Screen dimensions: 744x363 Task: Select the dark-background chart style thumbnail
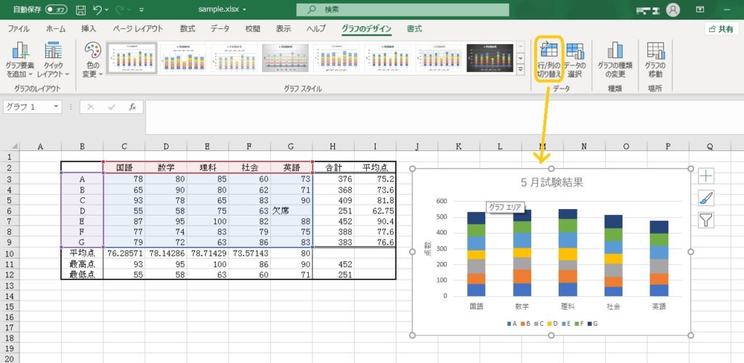(x=490, y=58)
